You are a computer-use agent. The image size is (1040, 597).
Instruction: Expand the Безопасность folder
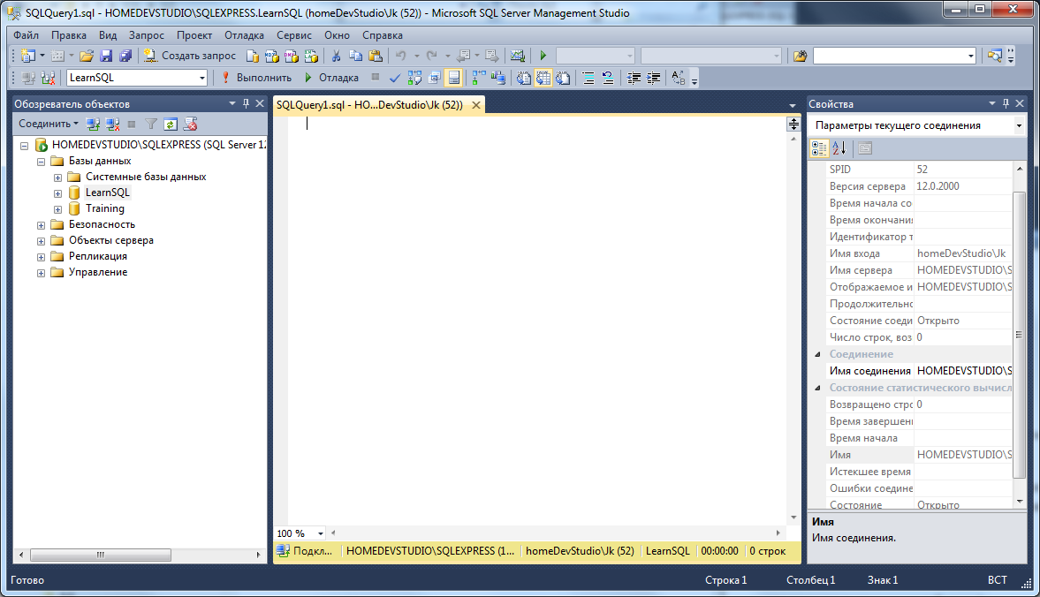click(42, 225)
